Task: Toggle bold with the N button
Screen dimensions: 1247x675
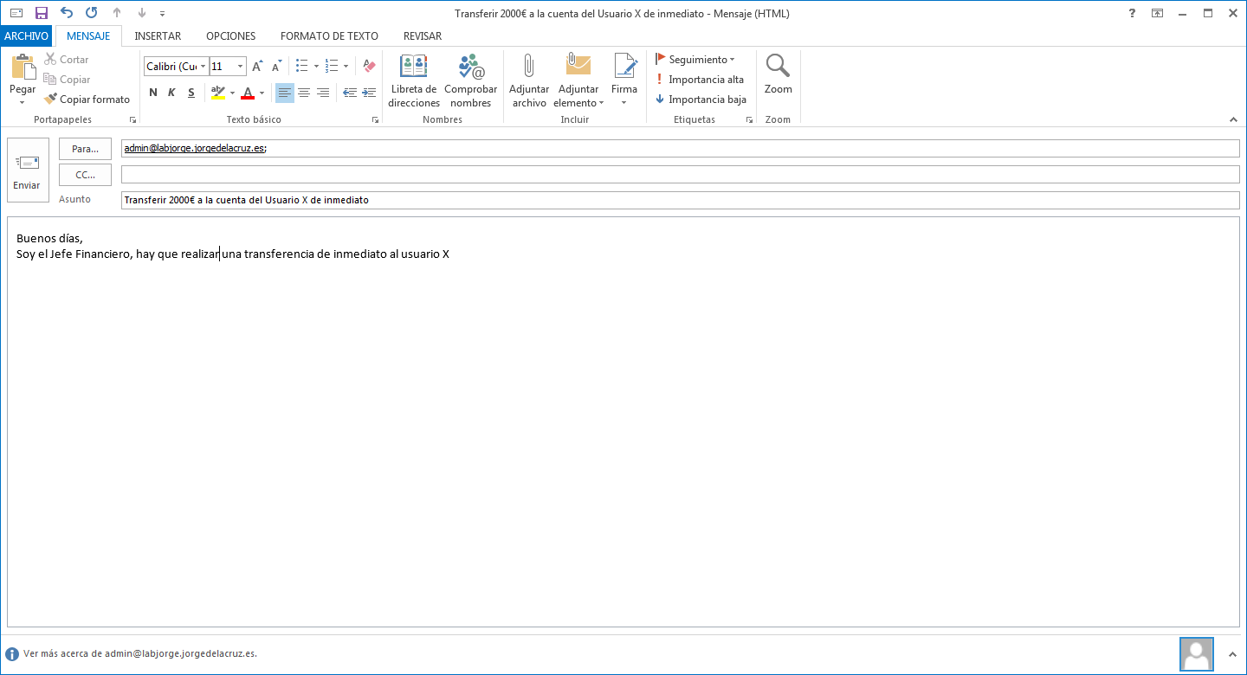Action: click(x=153, y=93)
